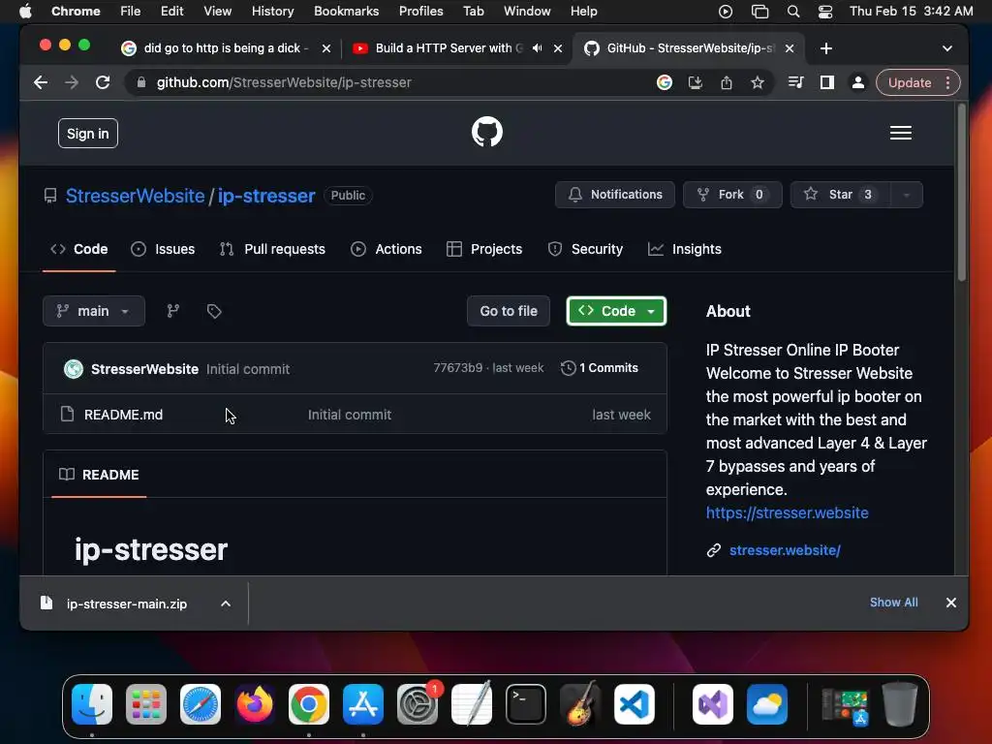Open the Pull requests tab

[272, 249]
